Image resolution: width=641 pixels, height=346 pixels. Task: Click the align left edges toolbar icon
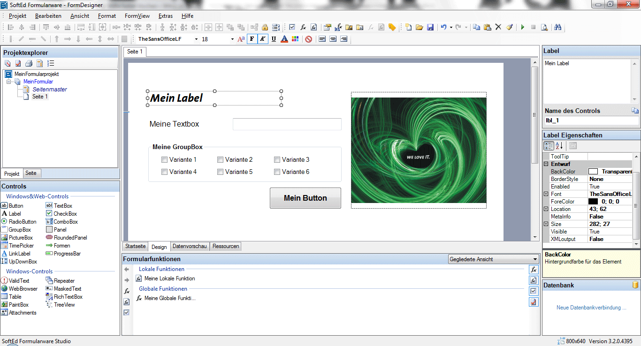[x=10, y=27]
